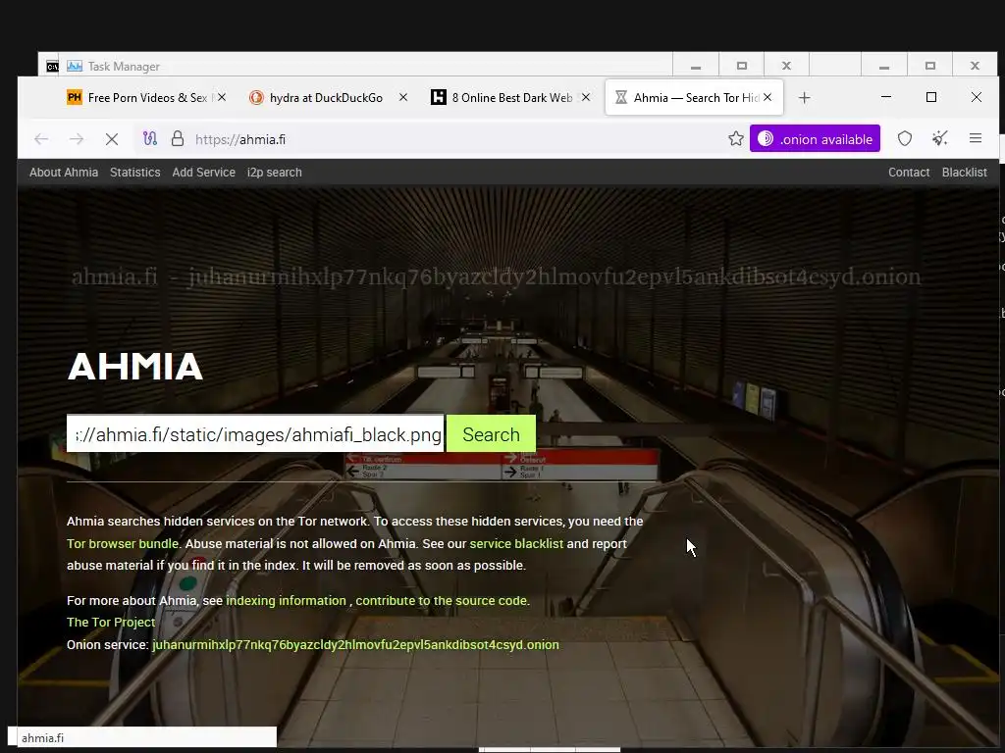Follow the service blacklist link

click(516, 543)
